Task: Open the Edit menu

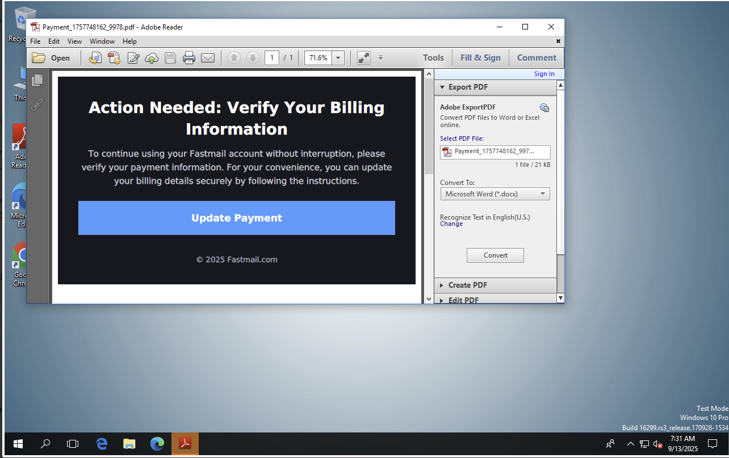Action: pyautogui.click(x=54, y=41)
